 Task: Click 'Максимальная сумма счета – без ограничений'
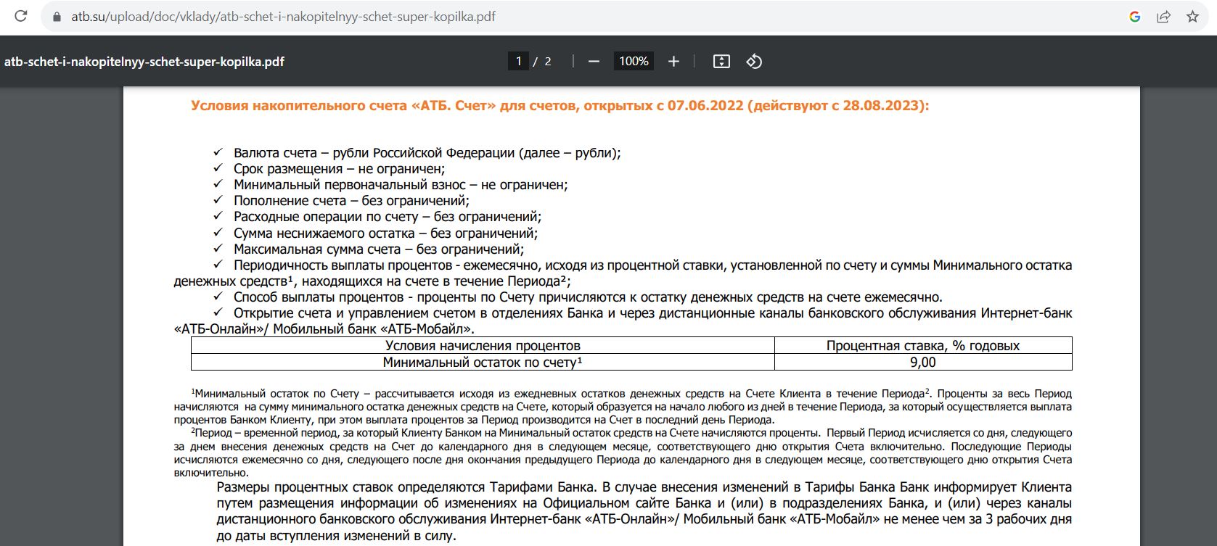point(378,249)
